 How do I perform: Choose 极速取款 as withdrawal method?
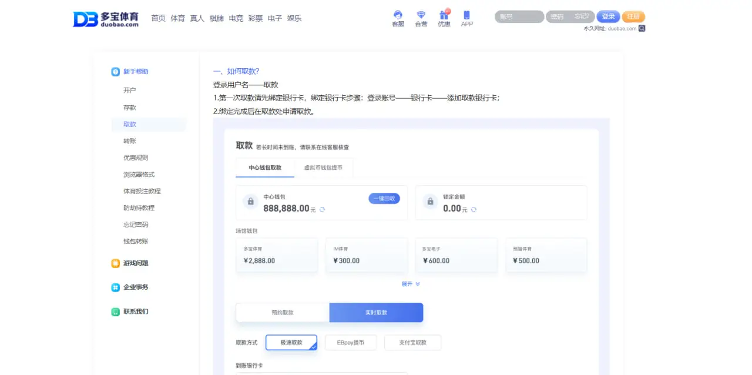click(291, 343)
